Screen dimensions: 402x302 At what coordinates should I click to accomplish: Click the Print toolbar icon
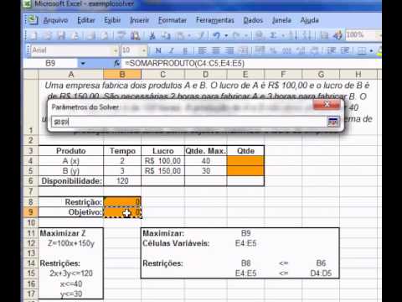tap(90, 35)
